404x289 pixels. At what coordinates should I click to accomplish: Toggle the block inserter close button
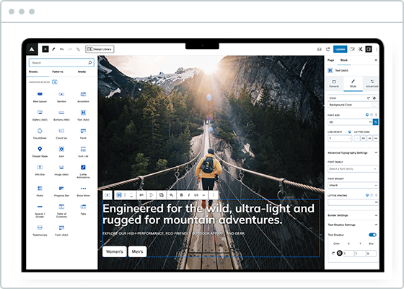pyautogui.click(x=45, y=49)
